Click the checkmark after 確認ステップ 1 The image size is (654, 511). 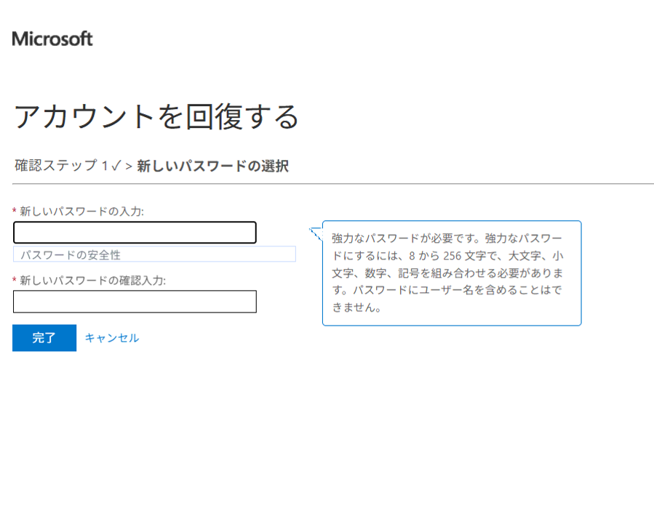115,166
